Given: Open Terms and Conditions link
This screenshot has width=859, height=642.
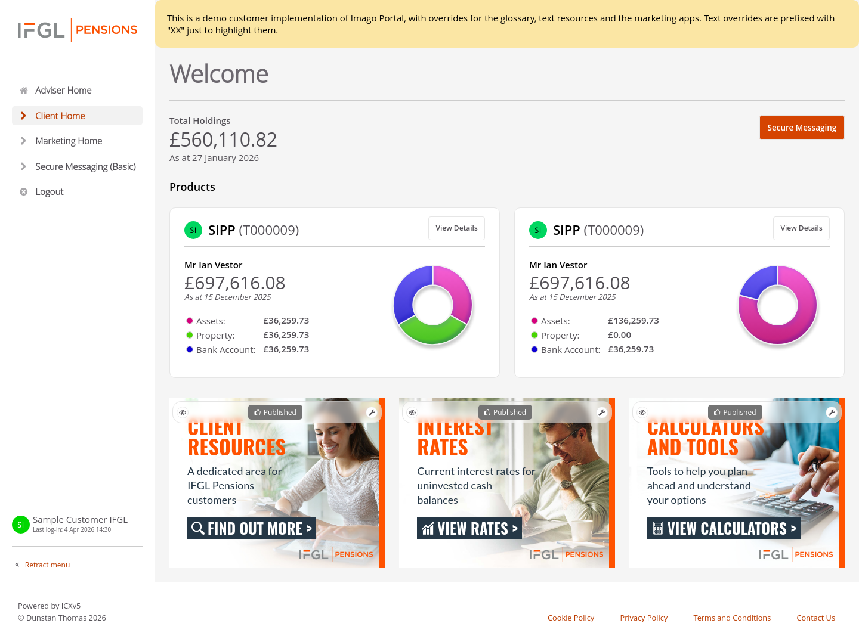Looking at the screenshot, I should click(x=732, y=618).
